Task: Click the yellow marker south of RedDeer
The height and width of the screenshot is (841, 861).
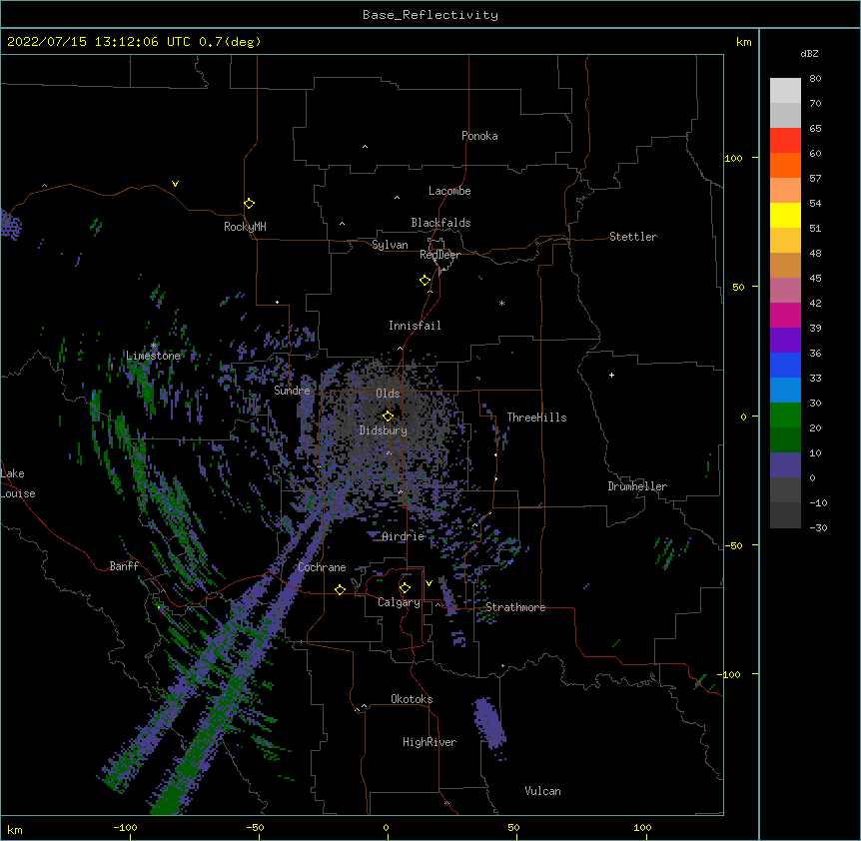Action: coord(425,281)
